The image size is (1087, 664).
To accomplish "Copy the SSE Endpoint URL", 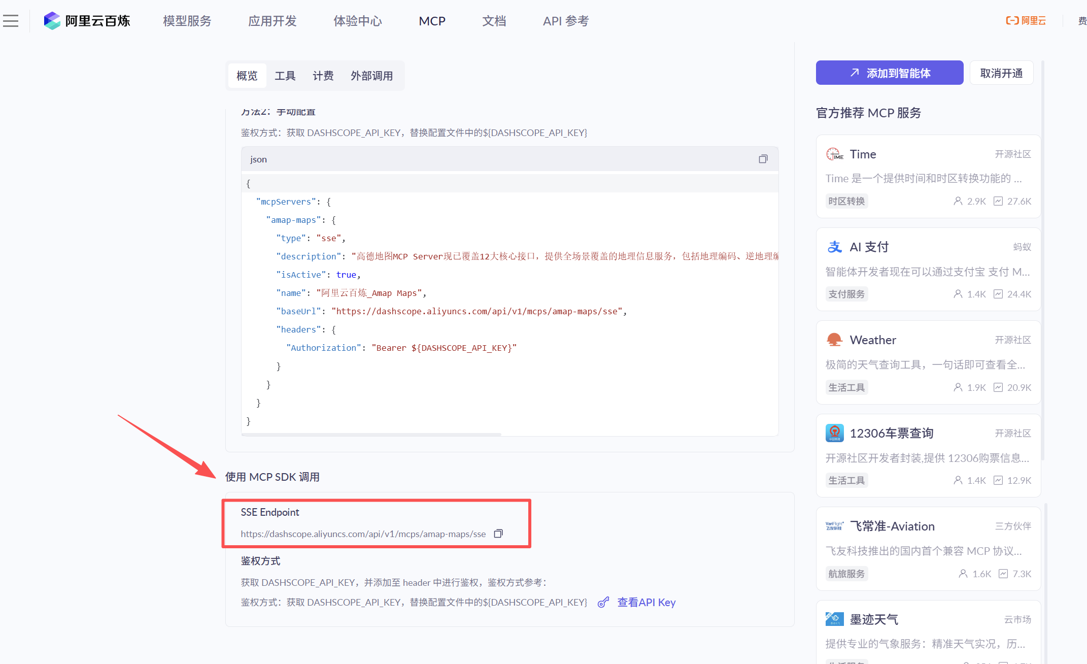I will 498,534.
